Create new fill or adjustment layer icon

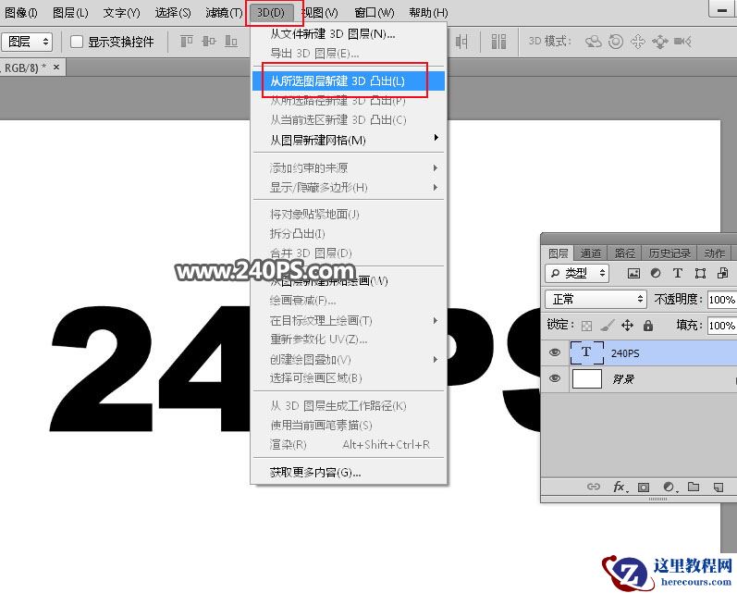click(669, 488)
